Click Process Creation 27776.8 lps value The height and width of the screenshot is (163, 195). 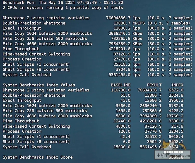(x=125, y=59)
